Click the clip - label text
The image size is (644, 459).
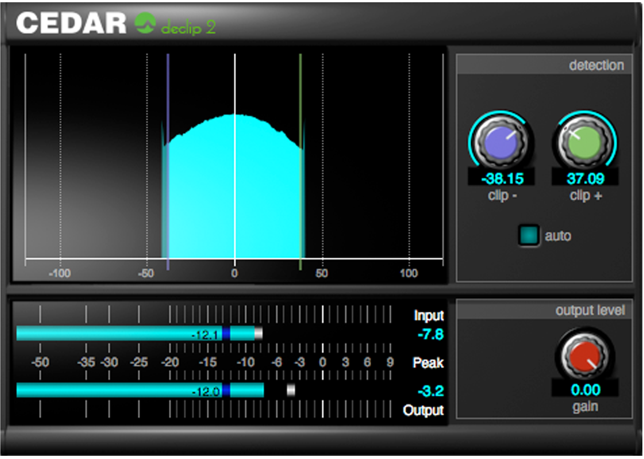coord(502,195)
